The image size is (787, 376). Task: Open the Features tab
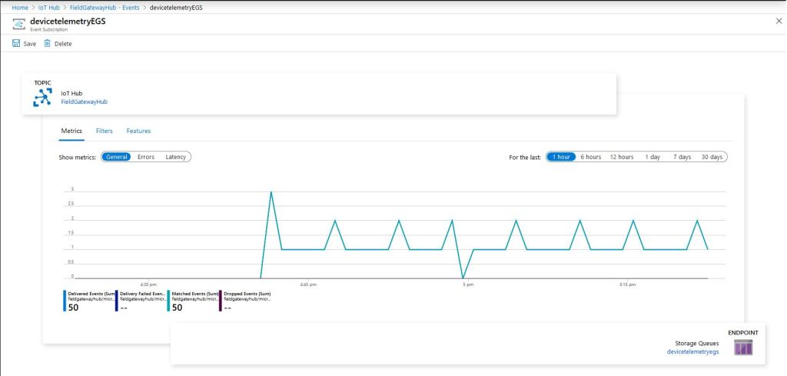pyautogui.click(x=138, y=131)
